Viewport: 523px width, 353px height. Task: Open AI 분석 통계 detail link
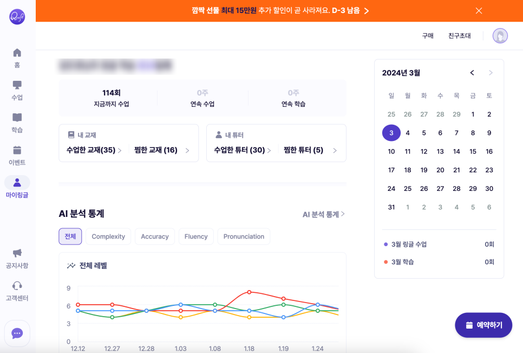324,214
